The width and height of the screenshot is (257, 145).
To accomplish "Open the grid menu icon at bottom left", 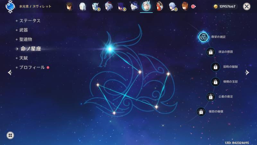I will (10, 135).
